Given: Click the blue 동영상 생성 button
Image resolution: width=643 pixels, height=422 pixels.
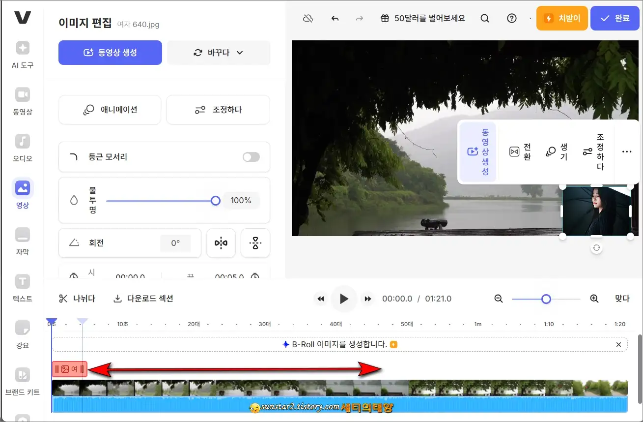Looking at the screenshot, I should pyautogui.click(x=110, y=53).
